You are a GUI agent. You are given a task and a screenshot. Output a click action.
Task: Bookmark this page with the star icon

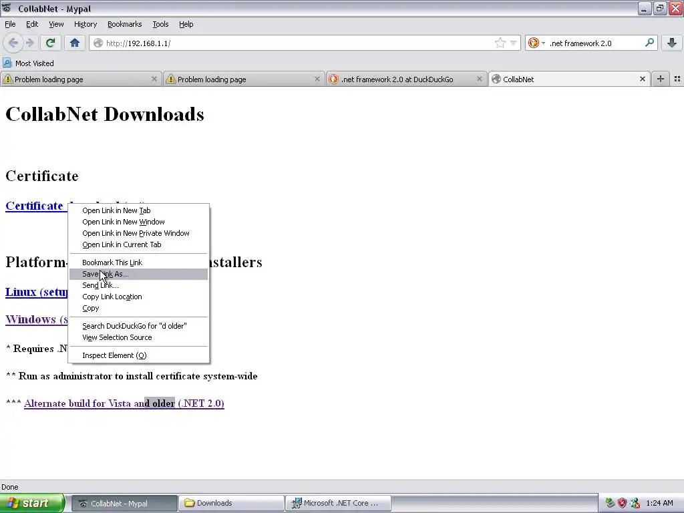tap(500, 43)
